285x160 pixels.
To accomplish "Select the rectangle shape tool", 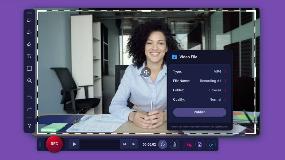I will point(29,68).
